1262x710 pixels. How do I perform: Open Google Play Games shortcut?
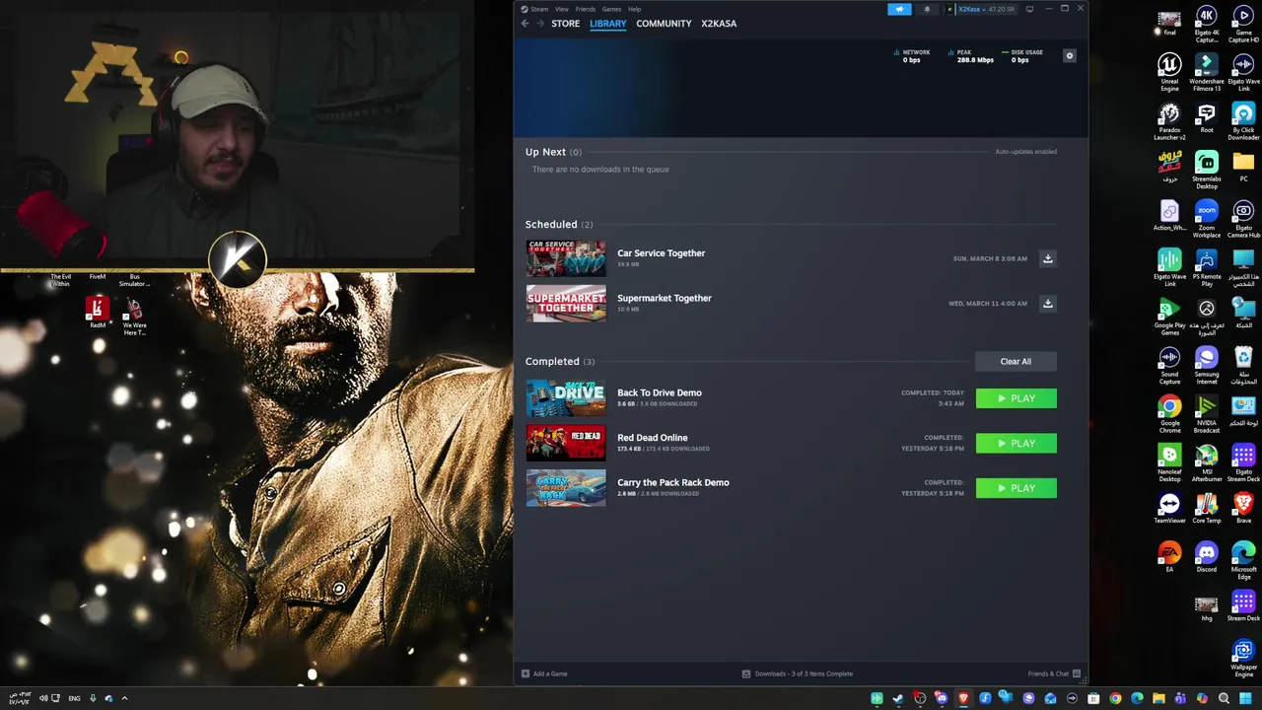pyautogui.click(x=1169, y=317)
